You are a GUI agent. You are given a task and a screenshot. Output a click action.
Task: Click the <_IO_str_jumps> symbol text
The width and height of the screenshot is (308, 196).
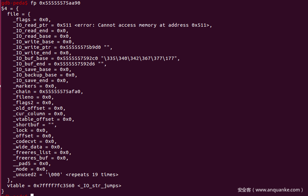(x=99, y=186)
